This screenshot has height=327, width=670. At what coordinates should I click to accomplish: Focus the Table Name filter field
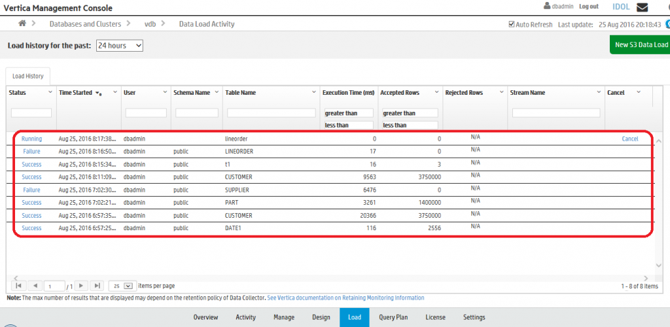click(272, 113)
